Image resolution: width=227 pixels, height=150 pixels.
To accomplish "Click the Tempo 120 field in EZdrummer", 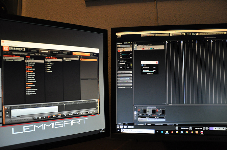I will point(59,115).
